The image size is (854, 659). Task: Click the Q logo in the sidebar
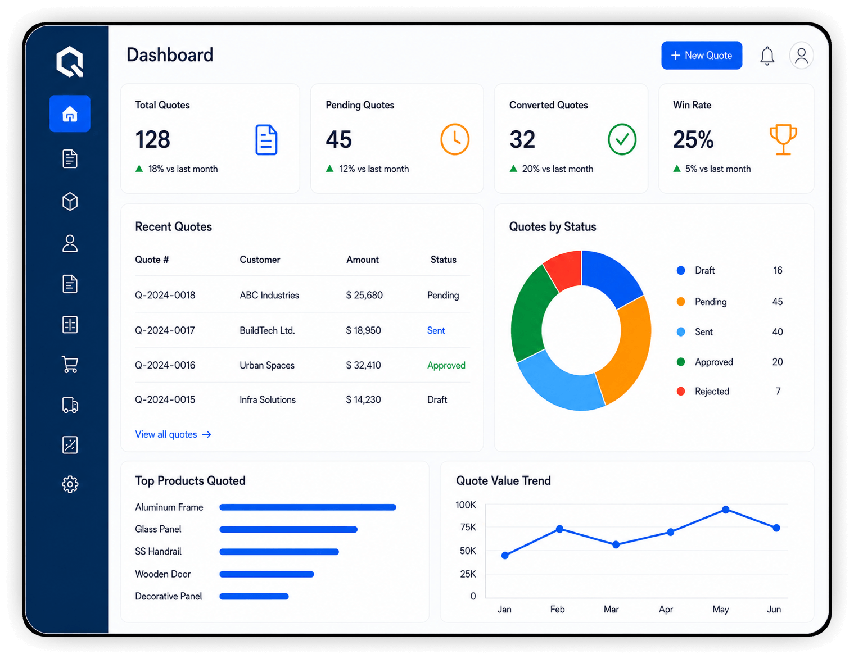tap(70, 61)
